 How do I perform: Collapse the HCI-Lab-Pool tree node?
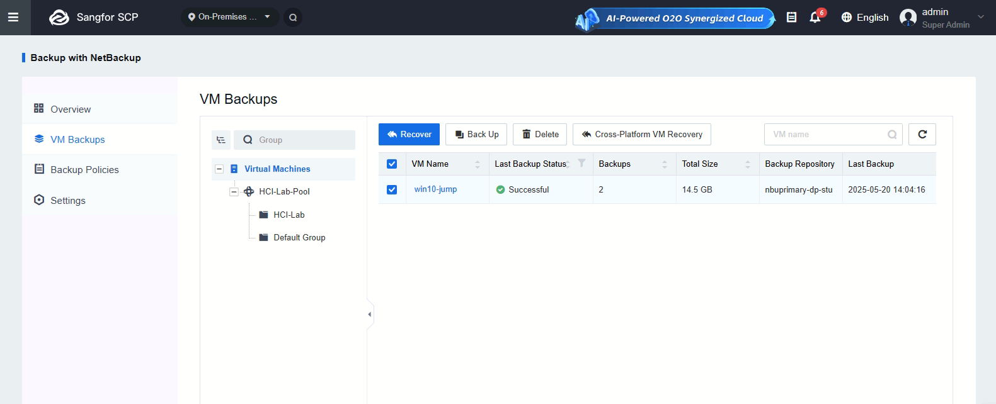coord(234,191)
